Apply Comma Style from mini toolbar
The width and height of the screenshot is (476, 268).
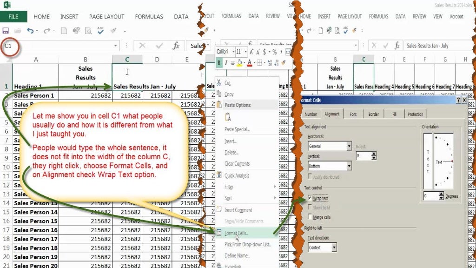tap(281, 52)
